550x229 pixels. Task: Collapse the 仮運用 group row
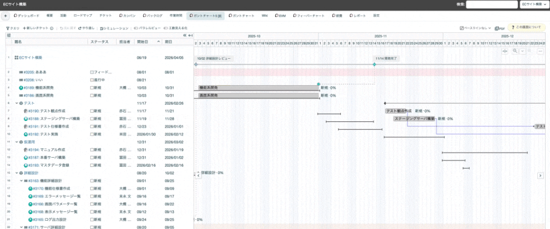[16, 142]
